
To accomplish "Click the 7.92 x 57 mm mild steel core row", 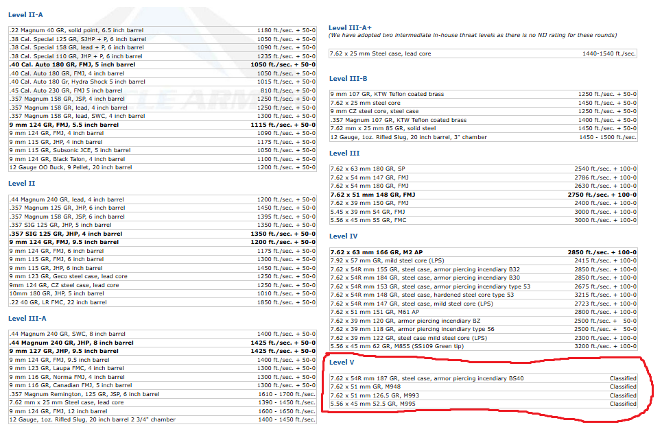I will [484, 260].
